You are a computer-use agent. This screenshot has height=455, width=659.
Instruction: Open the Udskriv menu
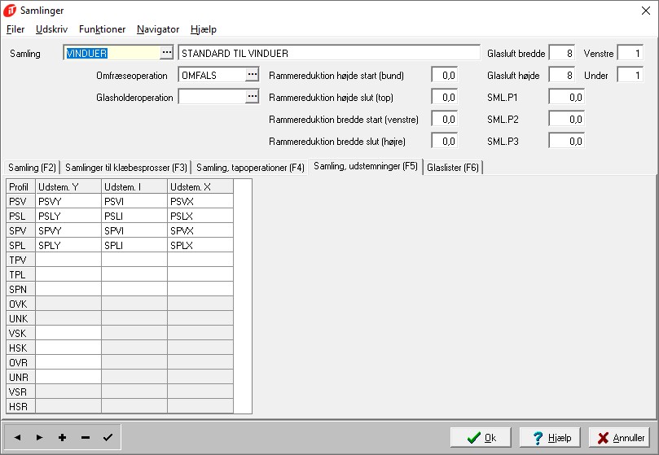(x=51, y=29)
